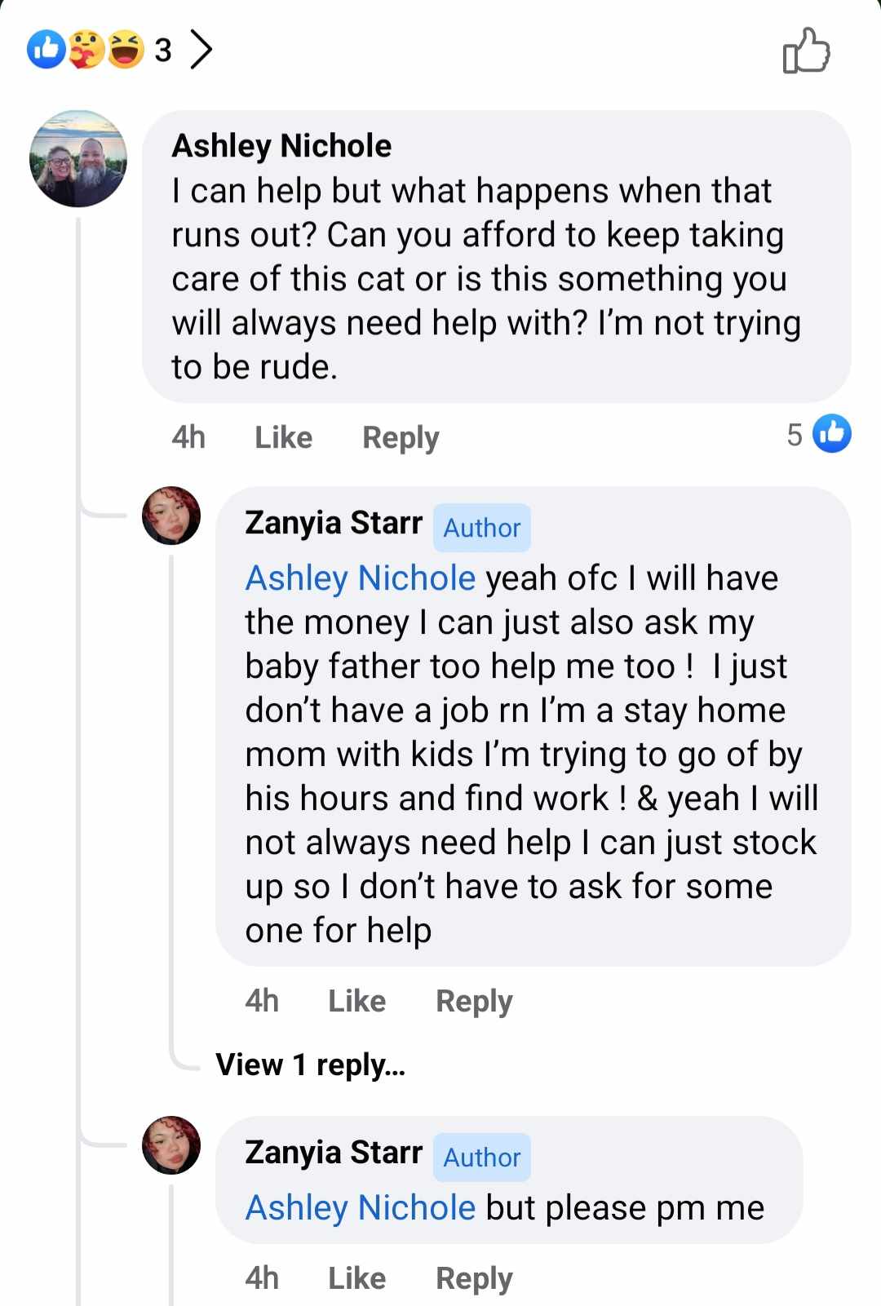
Task: Open Zanyia Starr name on second reply
Action: [x=334, y=1153]
